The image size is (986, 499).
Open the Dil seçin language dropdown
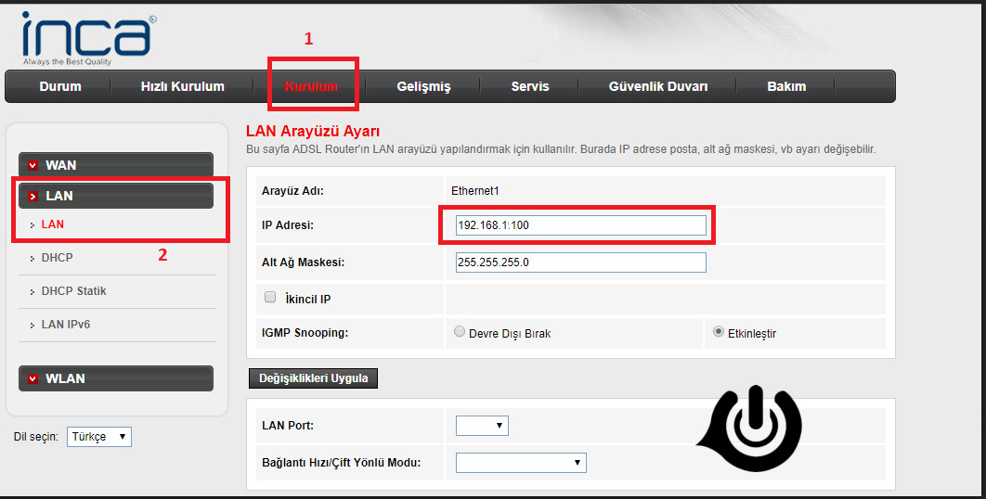tap(99, 437)
